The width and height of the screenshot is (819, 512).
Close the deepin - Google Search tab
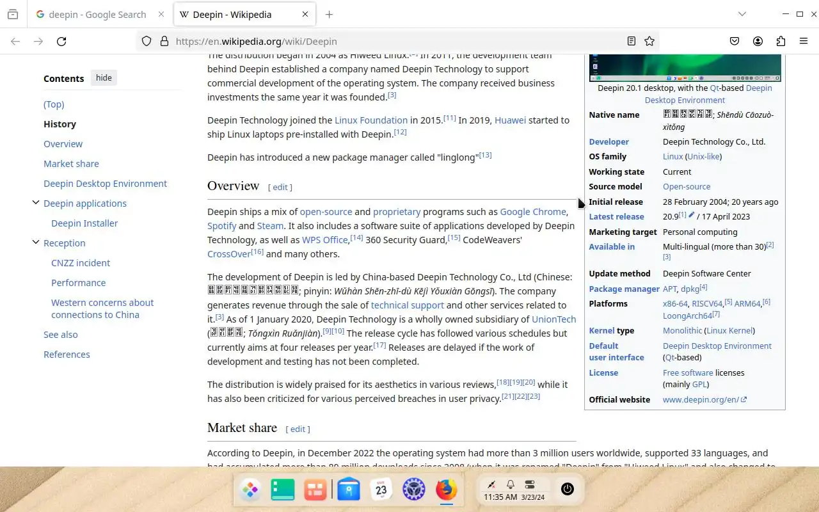161,14
